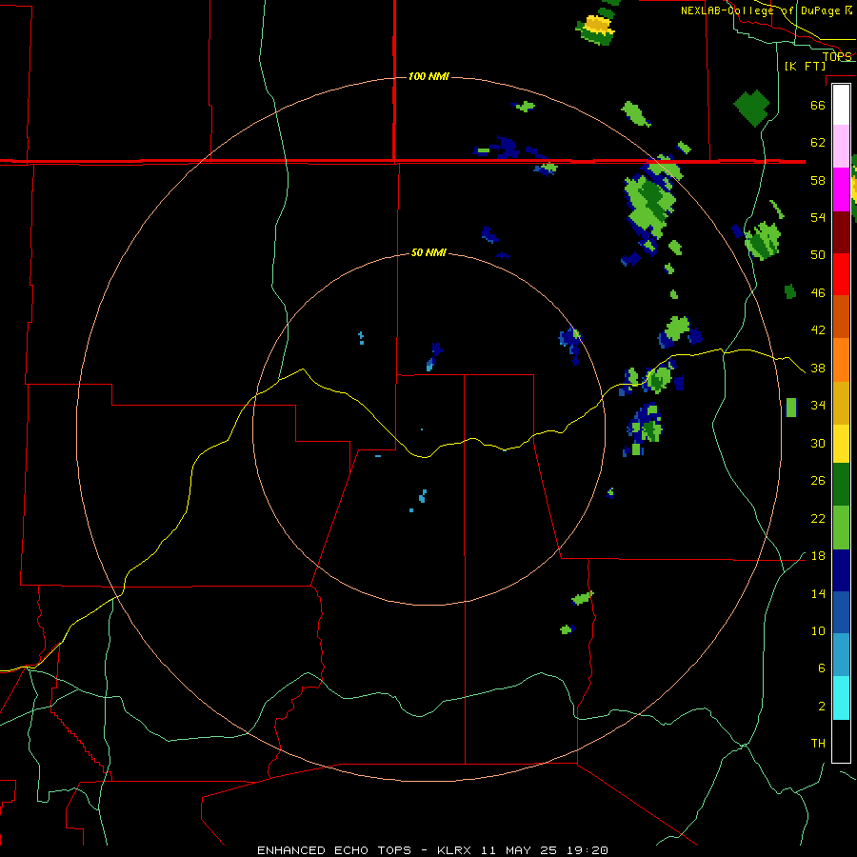857x857 pixels.
Task: Select the bright orange legend swatch
Action: (x=841, y=360)
